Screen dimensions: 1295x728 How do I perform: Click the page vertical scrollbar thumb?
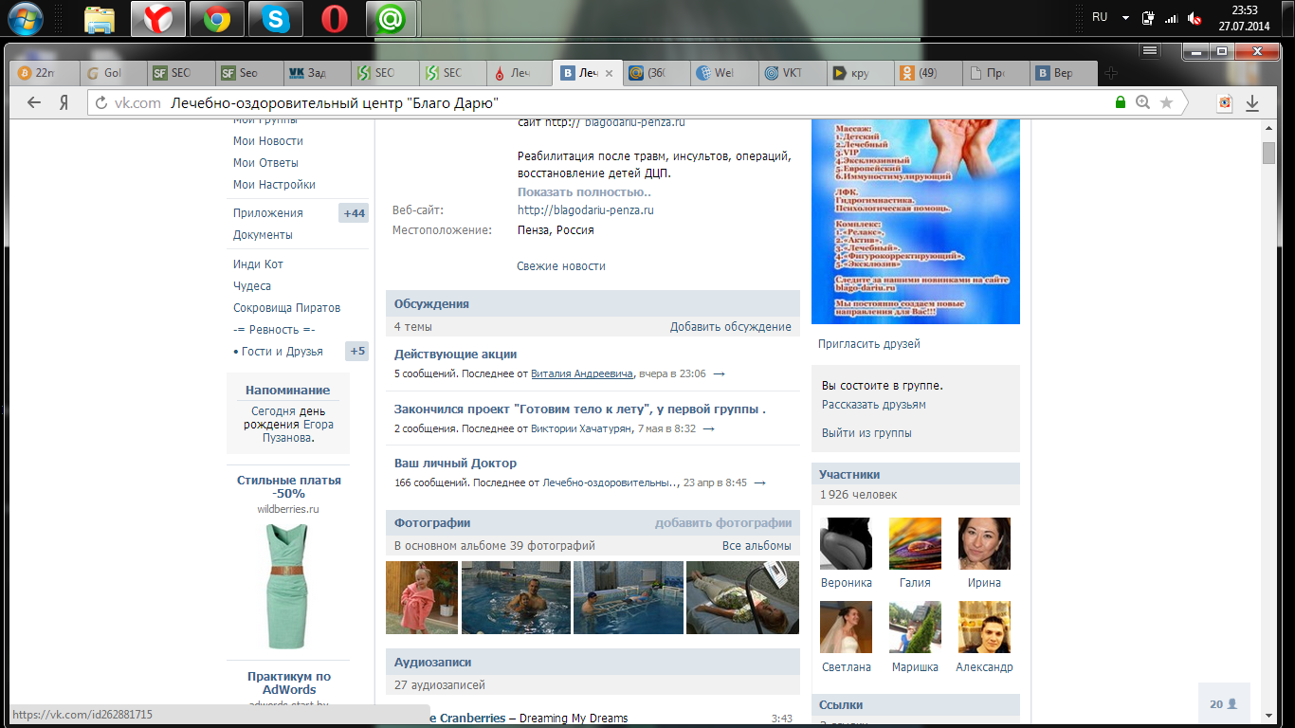pos(1268,153)
